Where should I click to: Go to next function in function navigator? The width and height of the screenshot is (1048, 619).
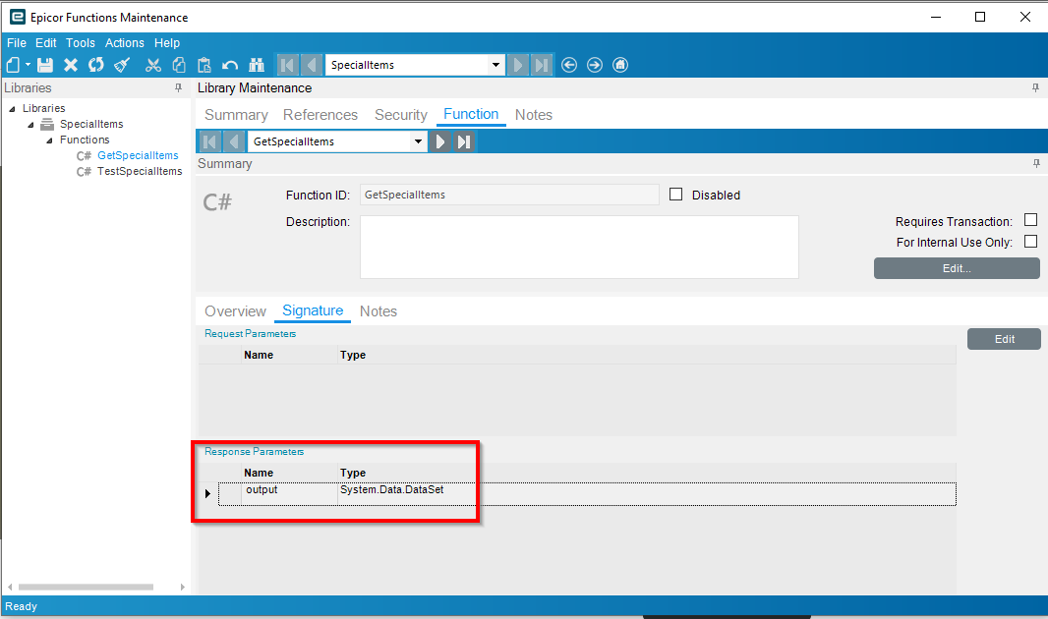click(x=439, y=141)
